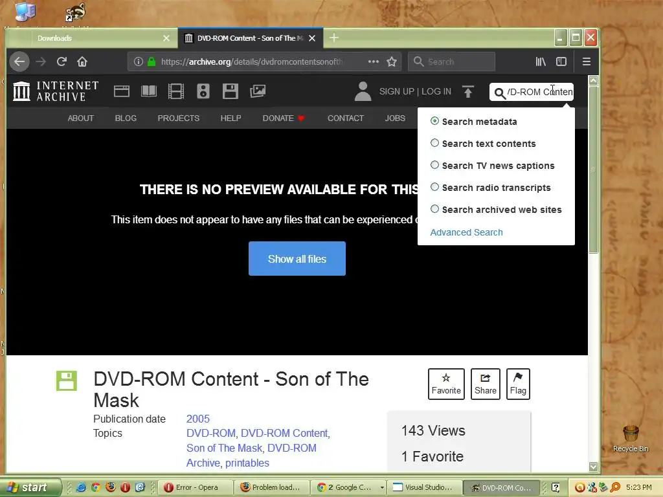
Task: Click the Internet Archive logo
Action: [x=56, y=91]
